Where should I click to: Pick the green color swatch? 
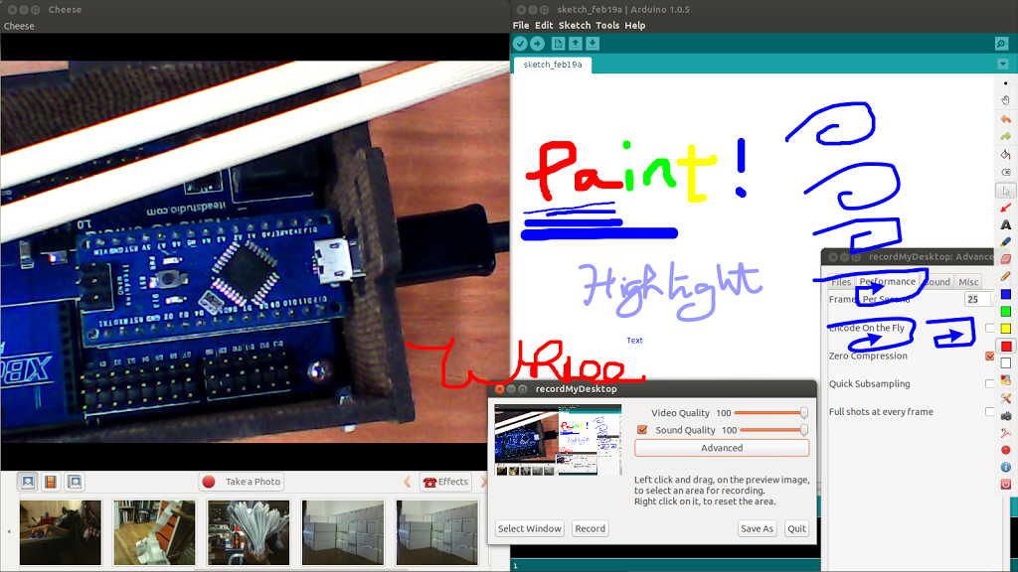click(x=1005, y=311)
